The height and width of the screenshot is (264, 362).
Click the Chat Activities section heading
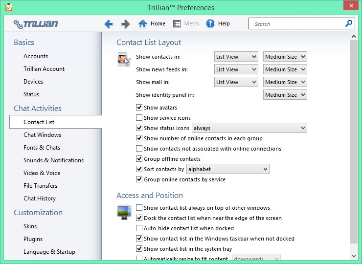pyautogui.click(x=38, y=108)
